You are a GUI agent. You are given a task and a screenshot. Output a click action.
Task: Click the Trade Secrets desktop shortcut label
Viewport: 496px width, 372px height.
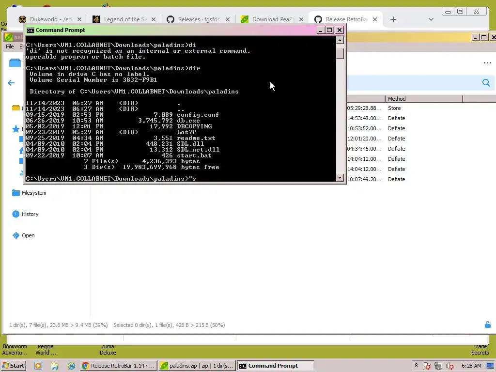(x=480, y=350)
